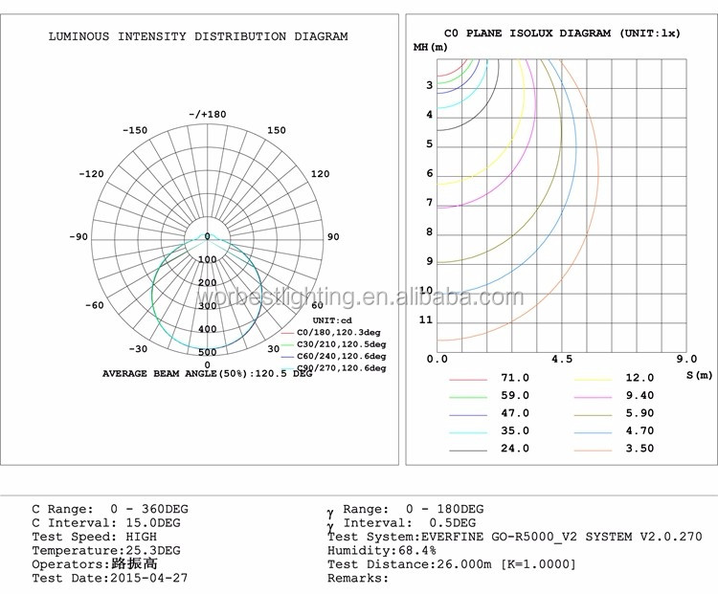Click the 100 cd radial scale label
This screenshot has height=594, width=718.
click(208, 259)
